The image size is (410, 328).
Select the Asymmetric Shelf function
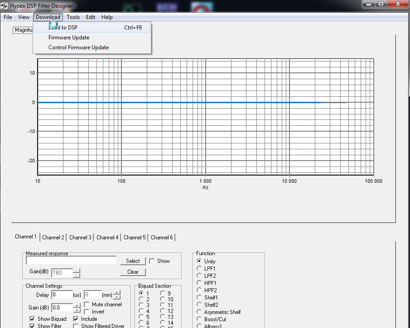(199, 312)
